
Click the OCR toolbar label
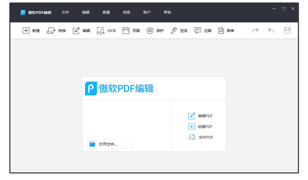click(112, 31)
